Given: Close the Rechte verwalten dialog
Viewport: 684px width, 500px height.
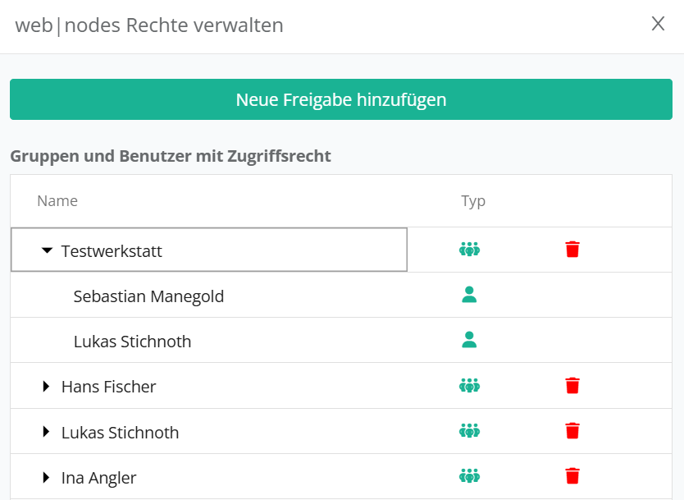Looking at the screenshot, I should pyautogui.click(x=658, y=24).
